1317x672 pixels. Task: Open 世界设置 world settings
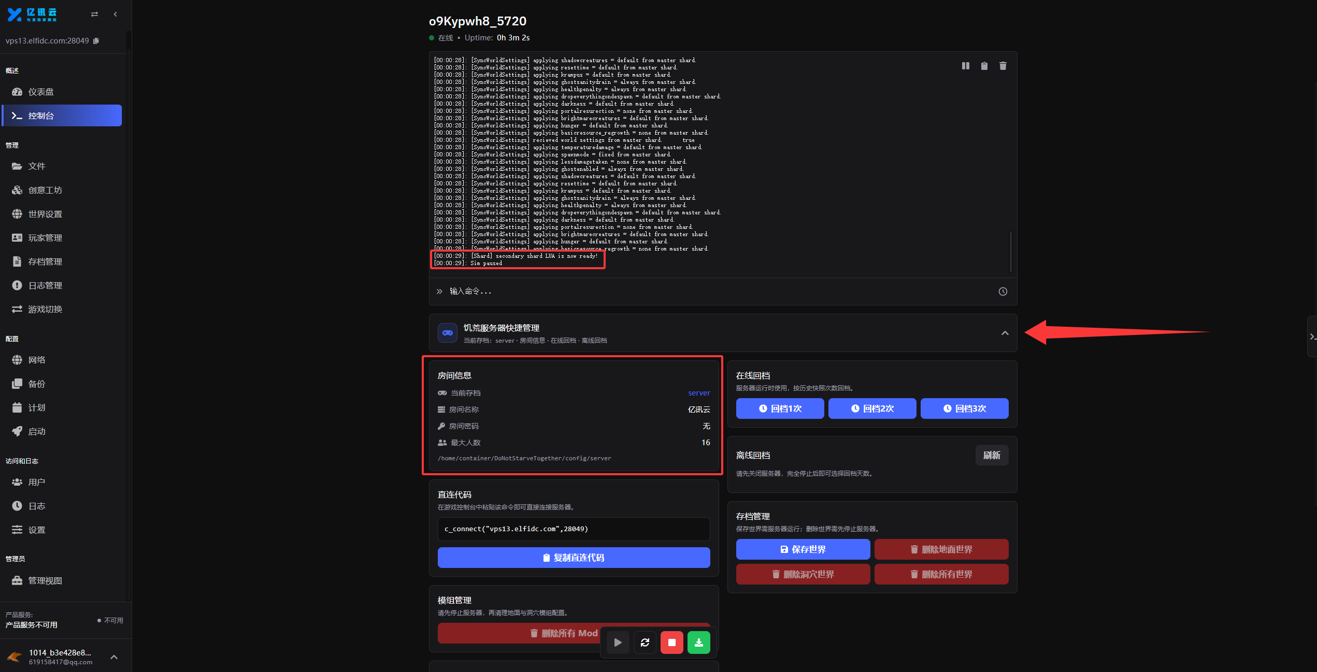pyautogui.click(x=62, y=214)
